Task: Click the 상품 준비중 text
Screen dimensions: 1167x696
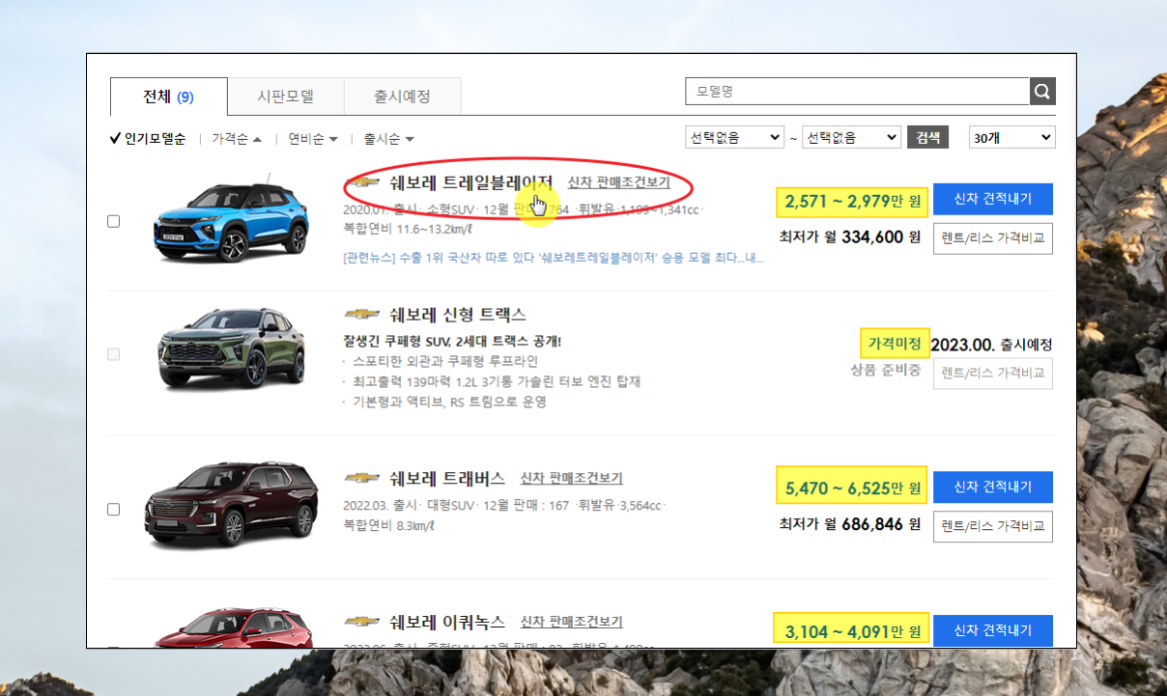Action: [886, 371]
